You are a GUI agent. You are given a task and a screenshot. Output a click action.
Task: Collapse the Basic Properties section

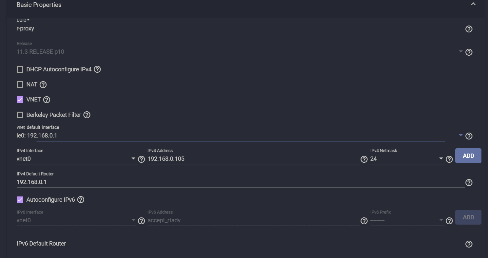(x=473, y=5)
